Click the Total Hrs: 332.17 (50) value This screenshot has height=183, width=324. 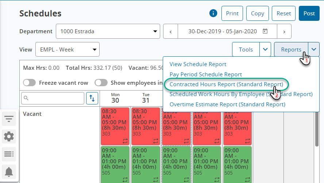coord(94,68)
